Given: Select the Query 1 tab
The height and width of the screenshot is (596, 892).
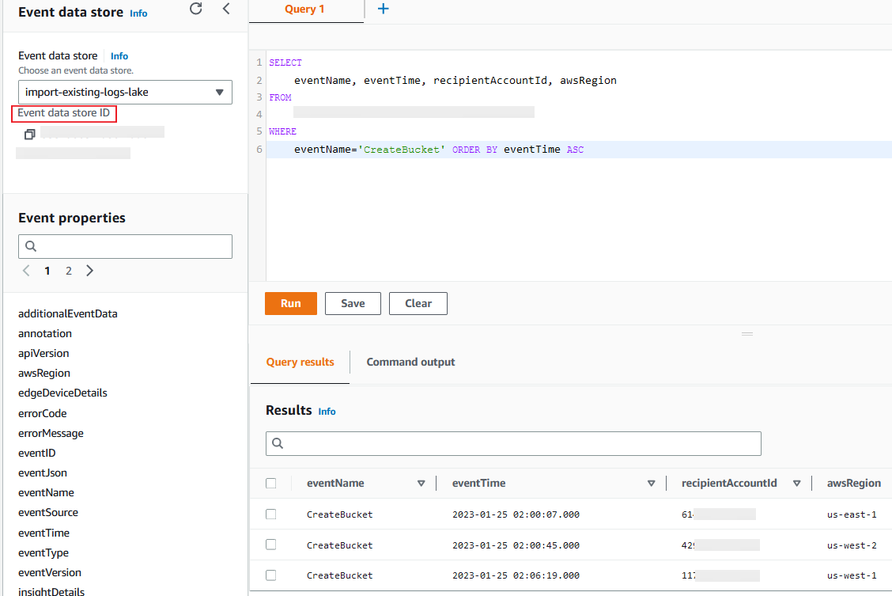Looking at the screenshot, I should [304, 9].
